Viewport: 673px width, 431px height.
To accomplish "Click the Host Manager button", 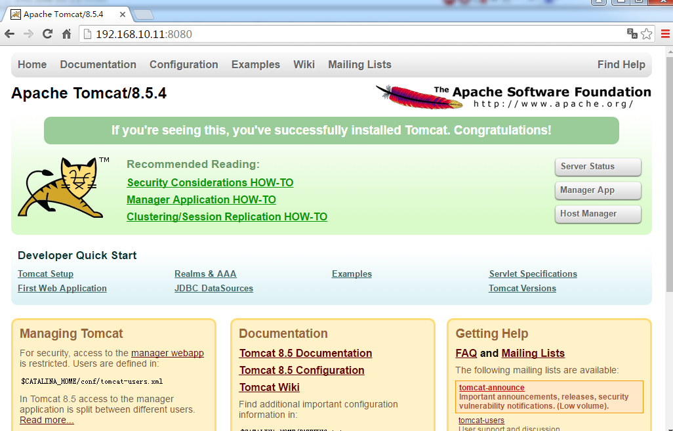I will [598, 214].
